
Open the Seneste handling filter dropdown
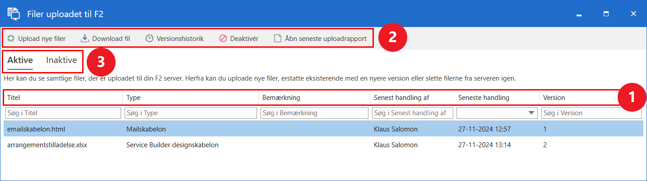point(531,113)
